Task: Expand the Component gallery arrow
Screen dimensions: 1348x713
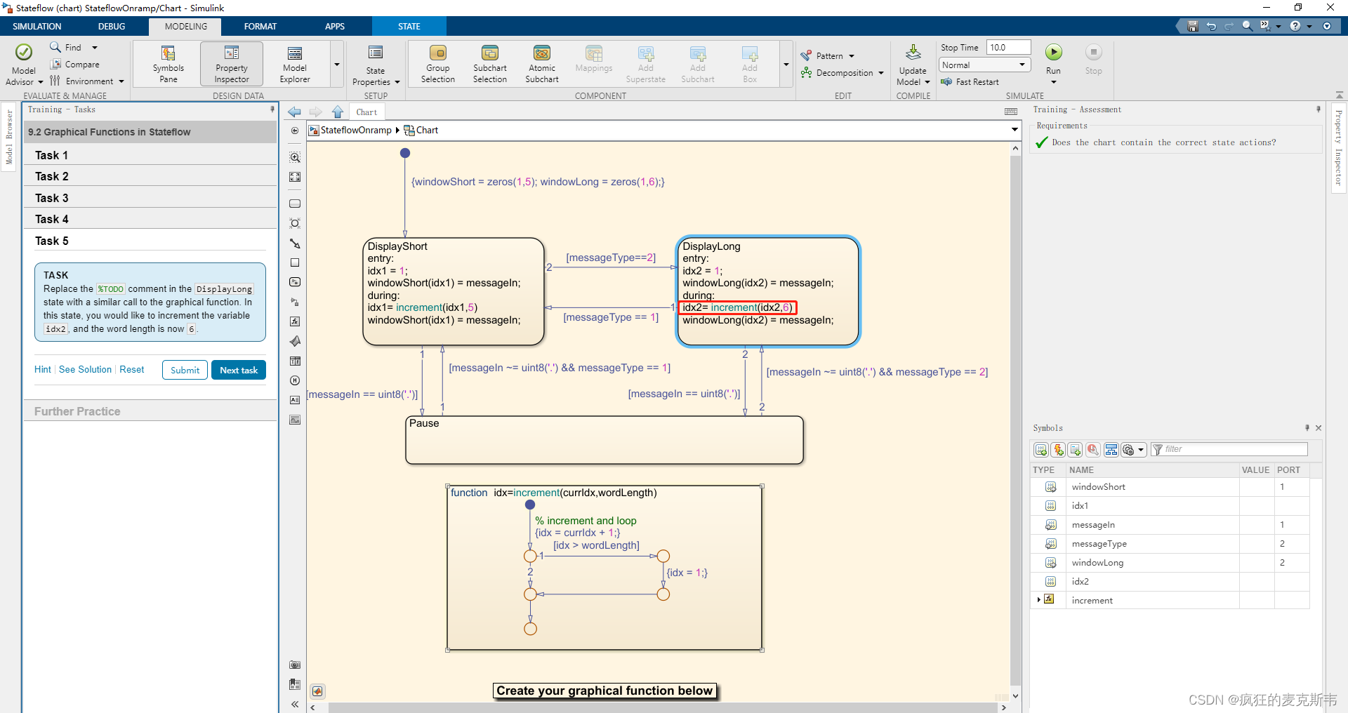Action: [x=786, y=64]
